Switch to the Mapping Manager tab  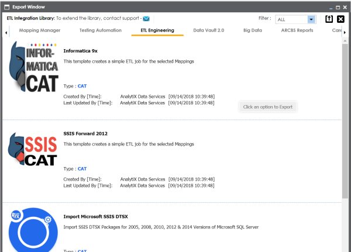(x=40, y=30)
